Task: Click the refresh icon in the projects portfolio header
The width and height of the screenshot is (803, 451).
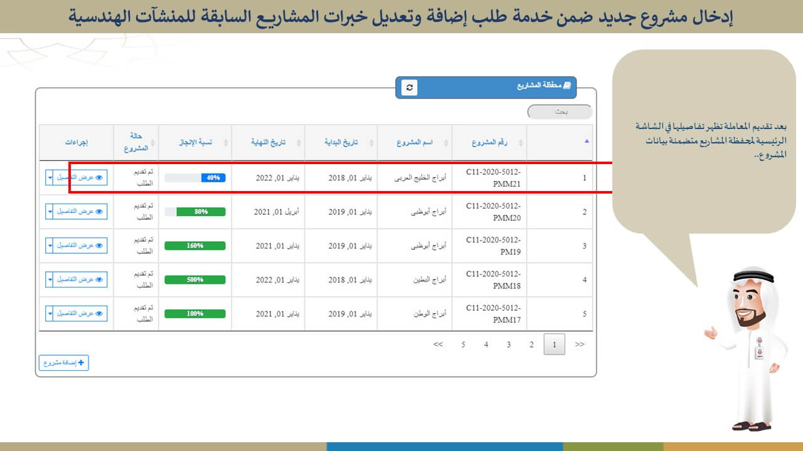Action: pyautogui.click(x=409, y=88)
